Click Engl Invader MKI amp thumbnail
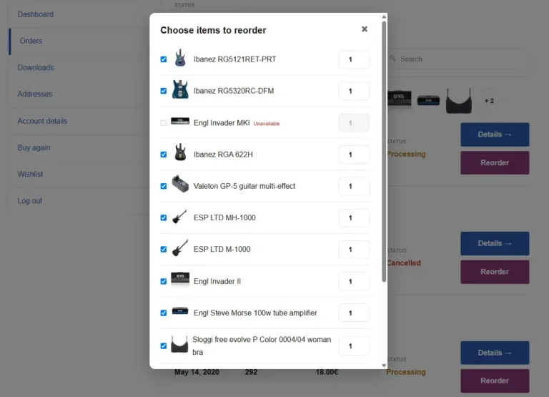Viewport: 549px width, 397px height. (180, 121)
